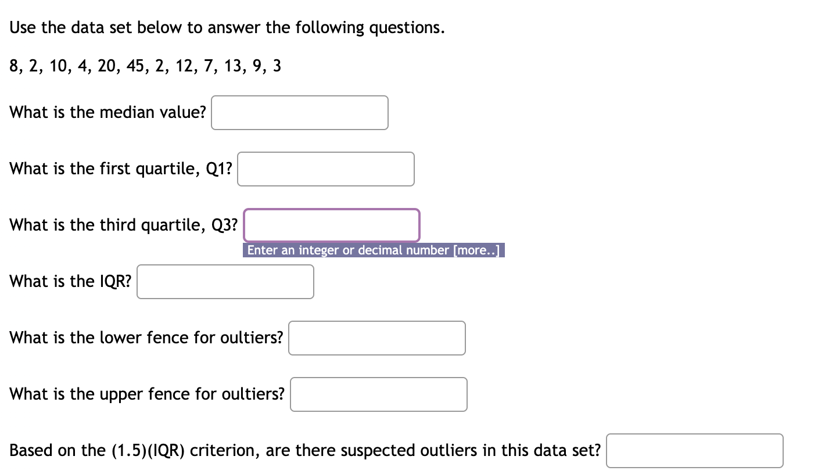Click the lower fence question label
The image size is (818, 474).
(145, 337)
